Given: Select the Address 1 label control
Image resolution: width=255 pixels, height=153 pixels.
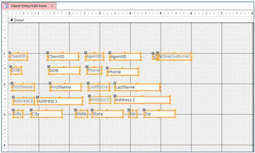Looking at the screenshot, I should (x=24, y=101).
